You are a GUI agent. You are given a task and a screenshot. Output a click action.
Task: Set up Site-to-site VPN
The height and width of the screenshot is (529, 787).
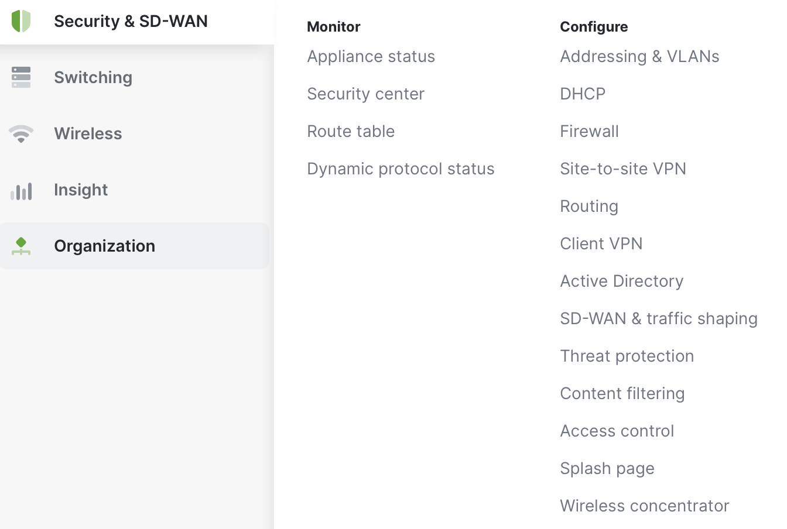(623, 169)
